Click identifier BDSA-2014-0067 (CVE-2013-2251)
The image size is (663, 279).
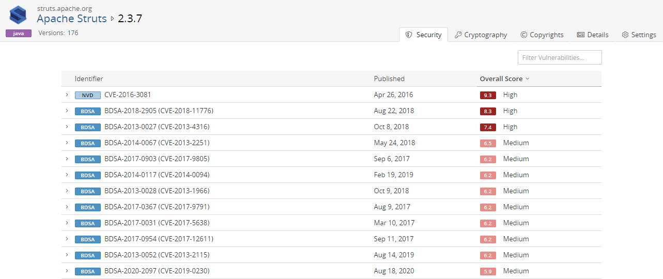point(157,143)
